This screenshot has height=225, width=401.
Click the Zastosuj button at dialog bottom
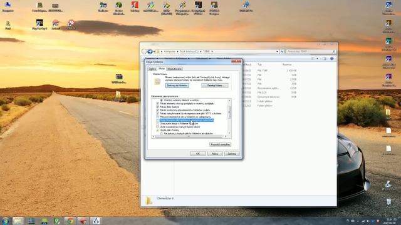[x=232, y=154]
